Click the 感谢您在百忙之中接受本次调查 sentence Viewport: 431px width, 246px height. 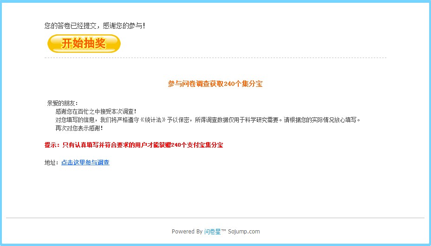coord(96,111)
